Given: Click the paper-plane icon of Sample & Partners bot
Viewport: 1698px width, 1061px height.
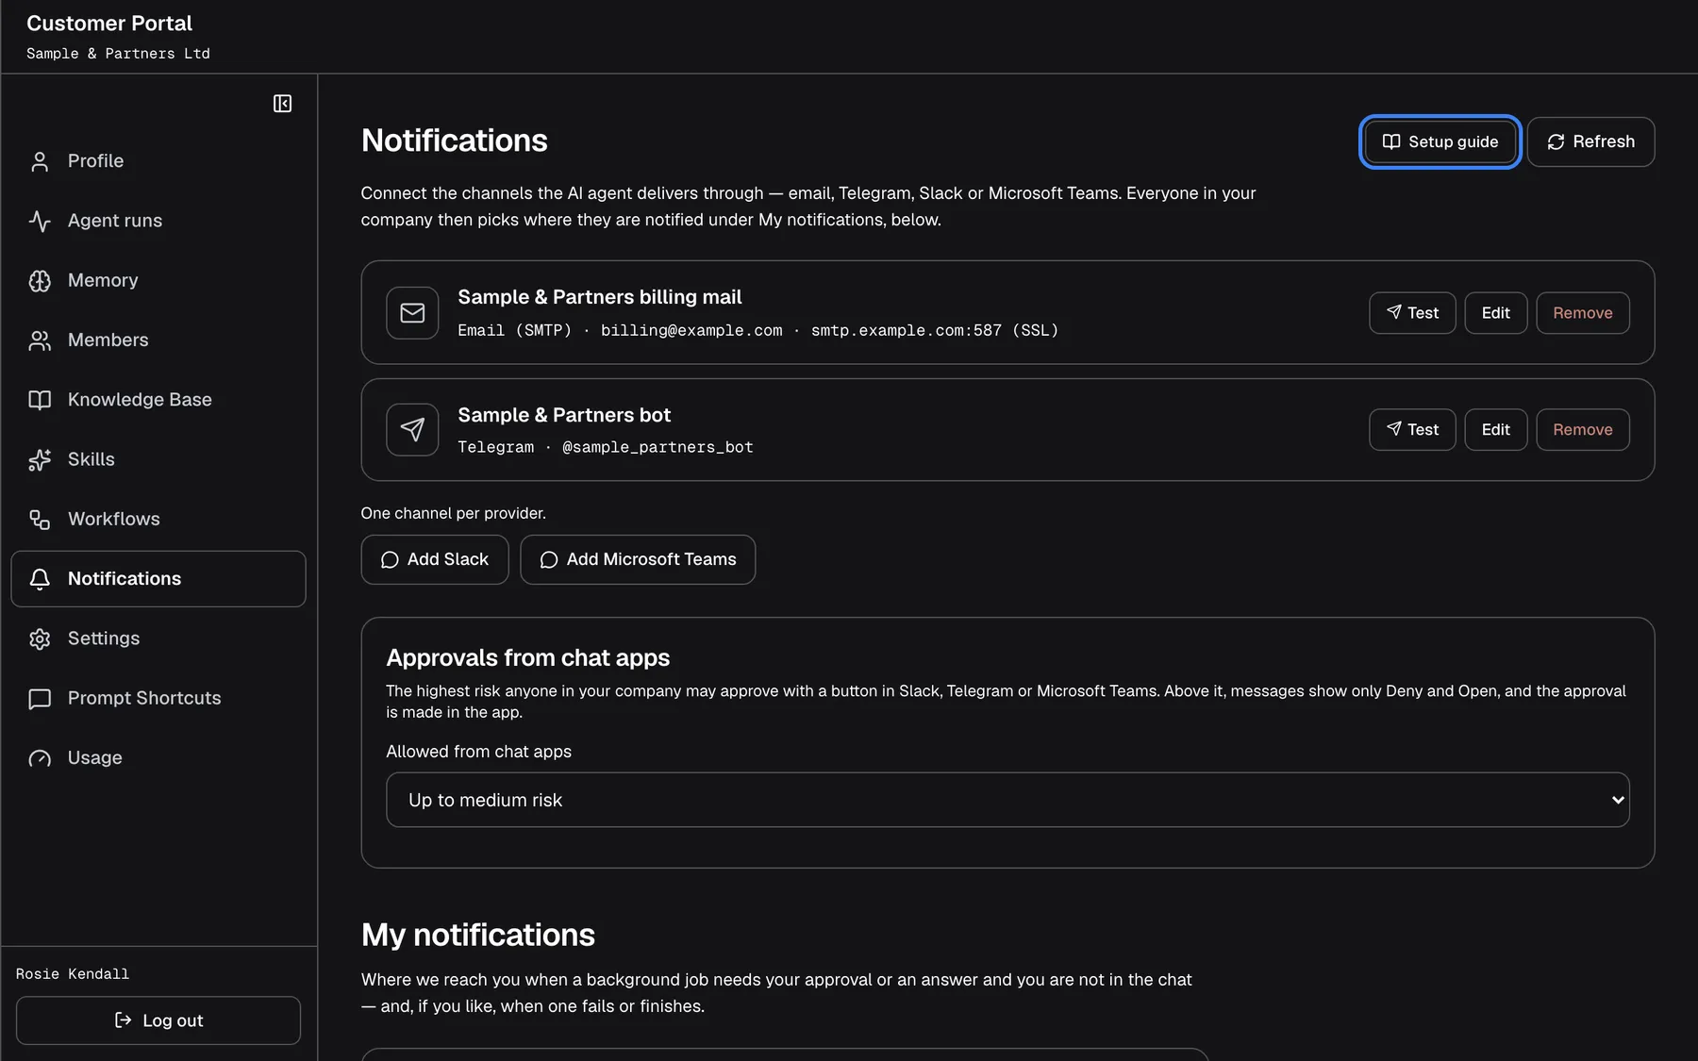Looking at the screenshot, I should coord(412,430).
